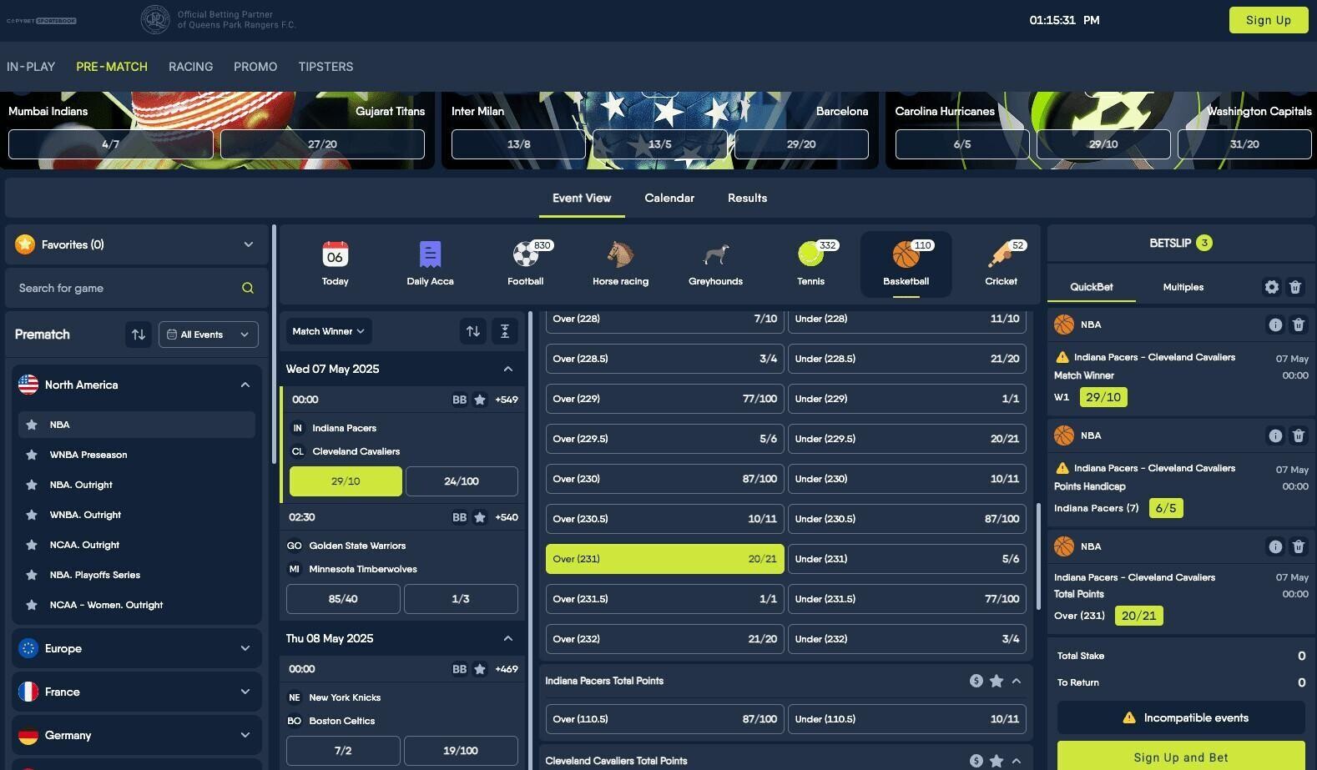The image size is (1317, 770).
Task: Open the All Events dropdown
Action: [x=209, y=335]
